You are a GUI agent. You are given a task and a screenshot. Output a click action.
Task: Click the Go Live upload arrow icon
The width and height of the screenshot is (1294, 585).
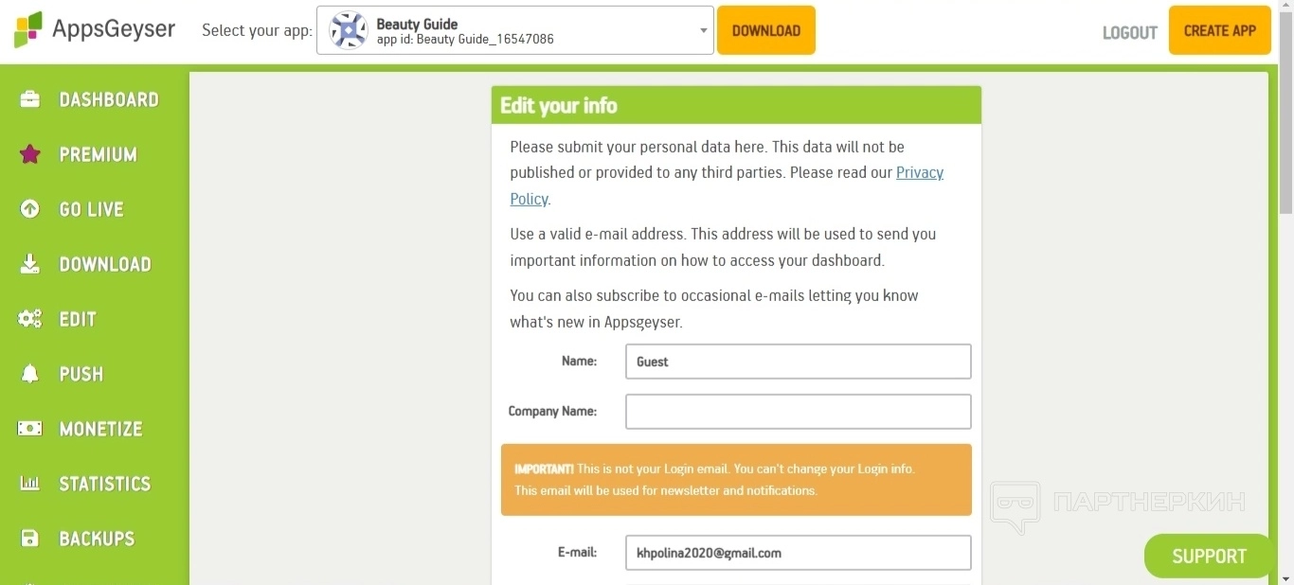click(x=30, y=209)
